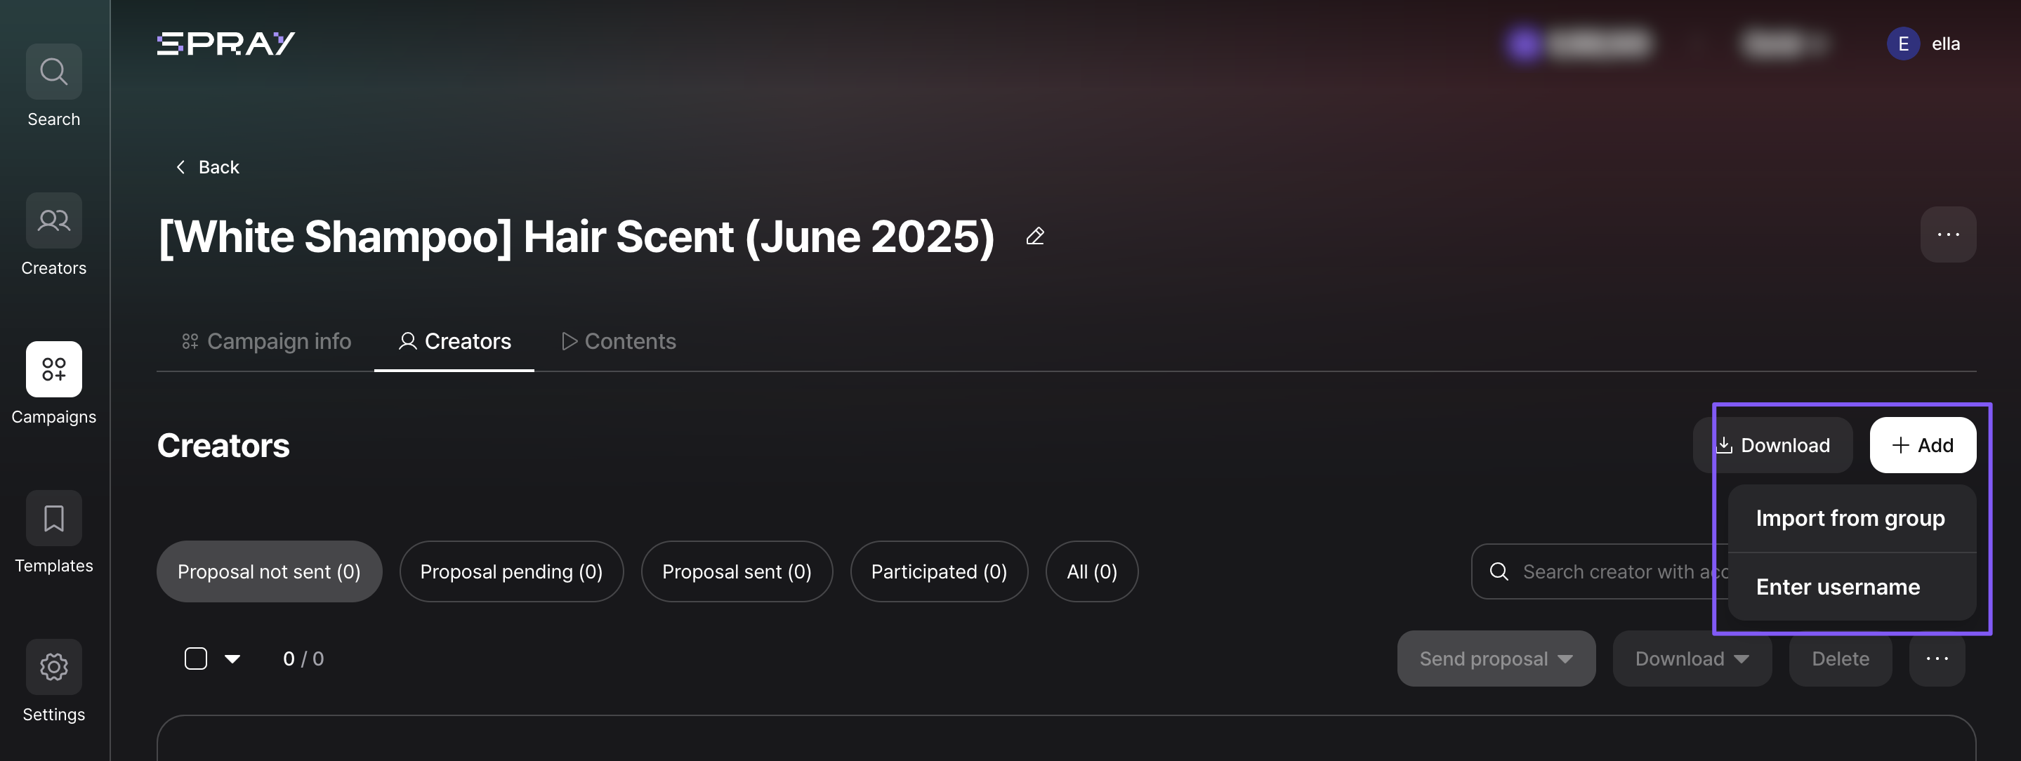Switch to the Campaign info tab
Screen dimensions: 2021x761
click(x=266, y=341)
